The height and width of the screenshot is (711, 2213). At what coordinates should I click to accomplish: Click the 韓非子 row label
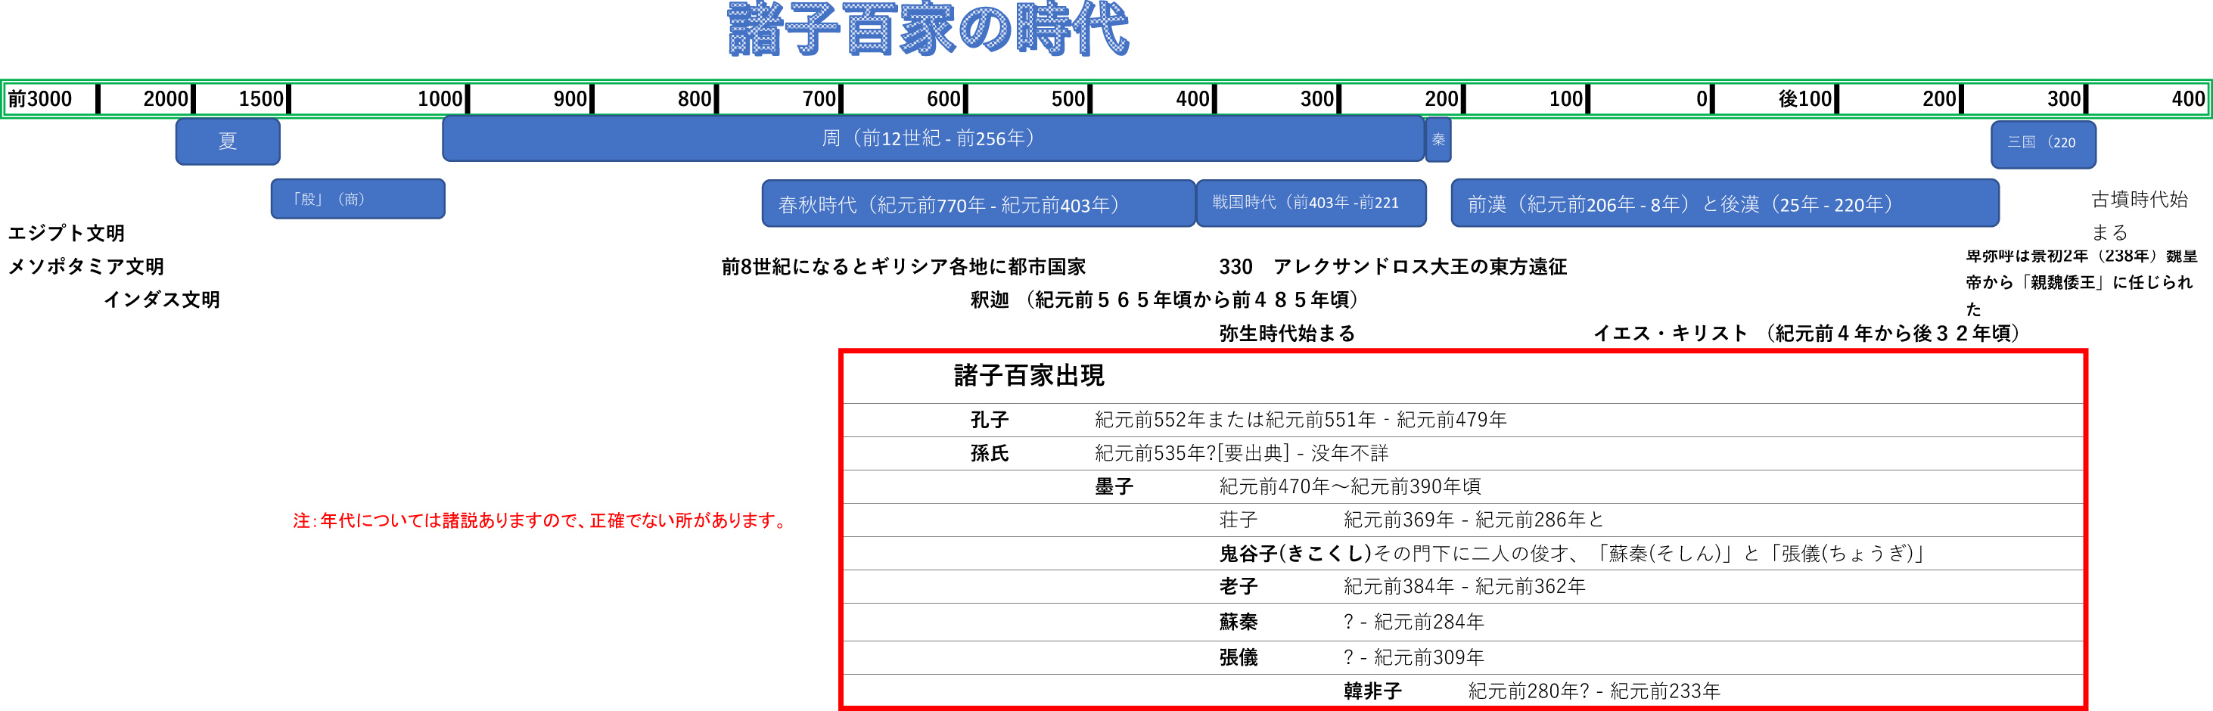click(x=1372, y=691)
